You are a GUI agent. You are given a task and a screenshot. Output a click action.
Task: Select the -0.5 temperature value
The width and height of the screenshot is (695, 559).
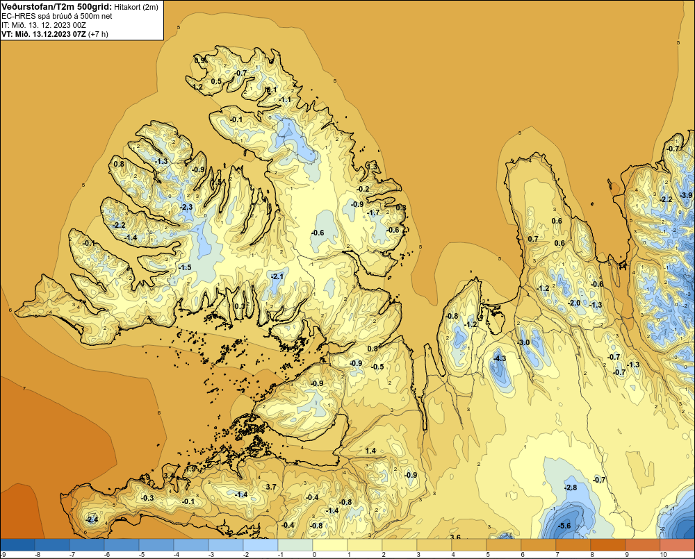[377, 367]
